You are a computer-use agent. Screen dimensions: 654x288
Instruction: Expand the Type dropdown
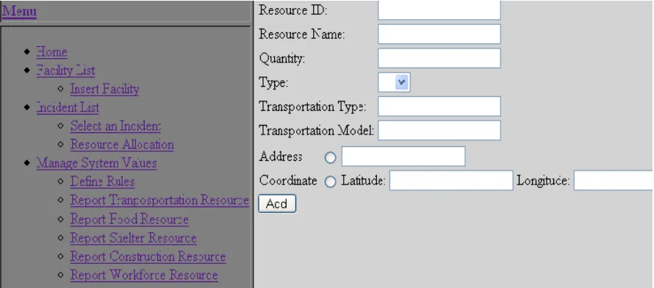pyautogui.click(x=394, y=82)
